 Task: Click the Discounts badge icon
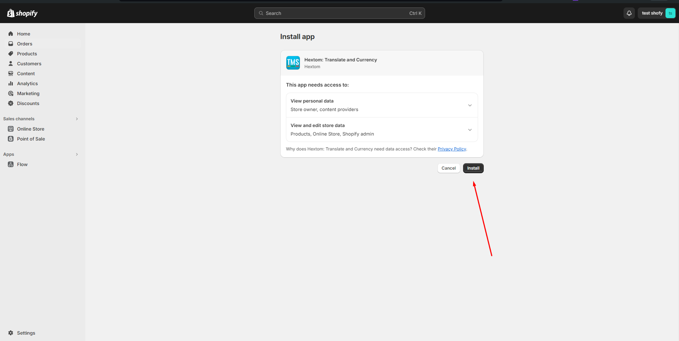point(11,103)
